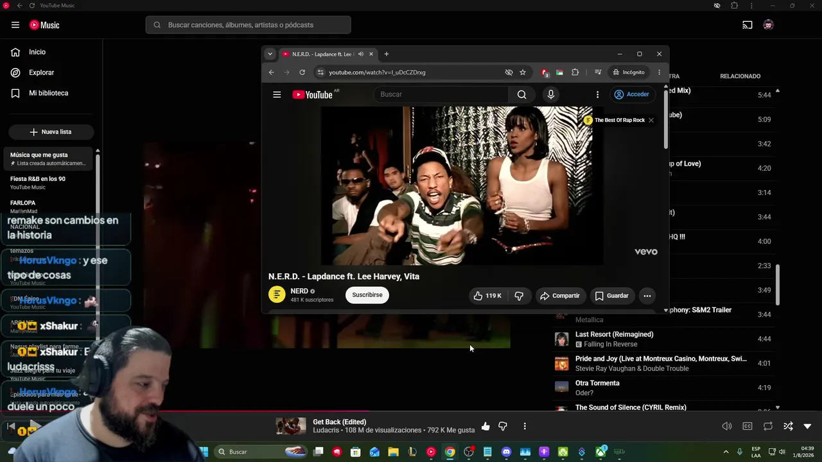Reload the YouTube page
The width and height of the screenshot is (822, 462).
tap(302, 73)
